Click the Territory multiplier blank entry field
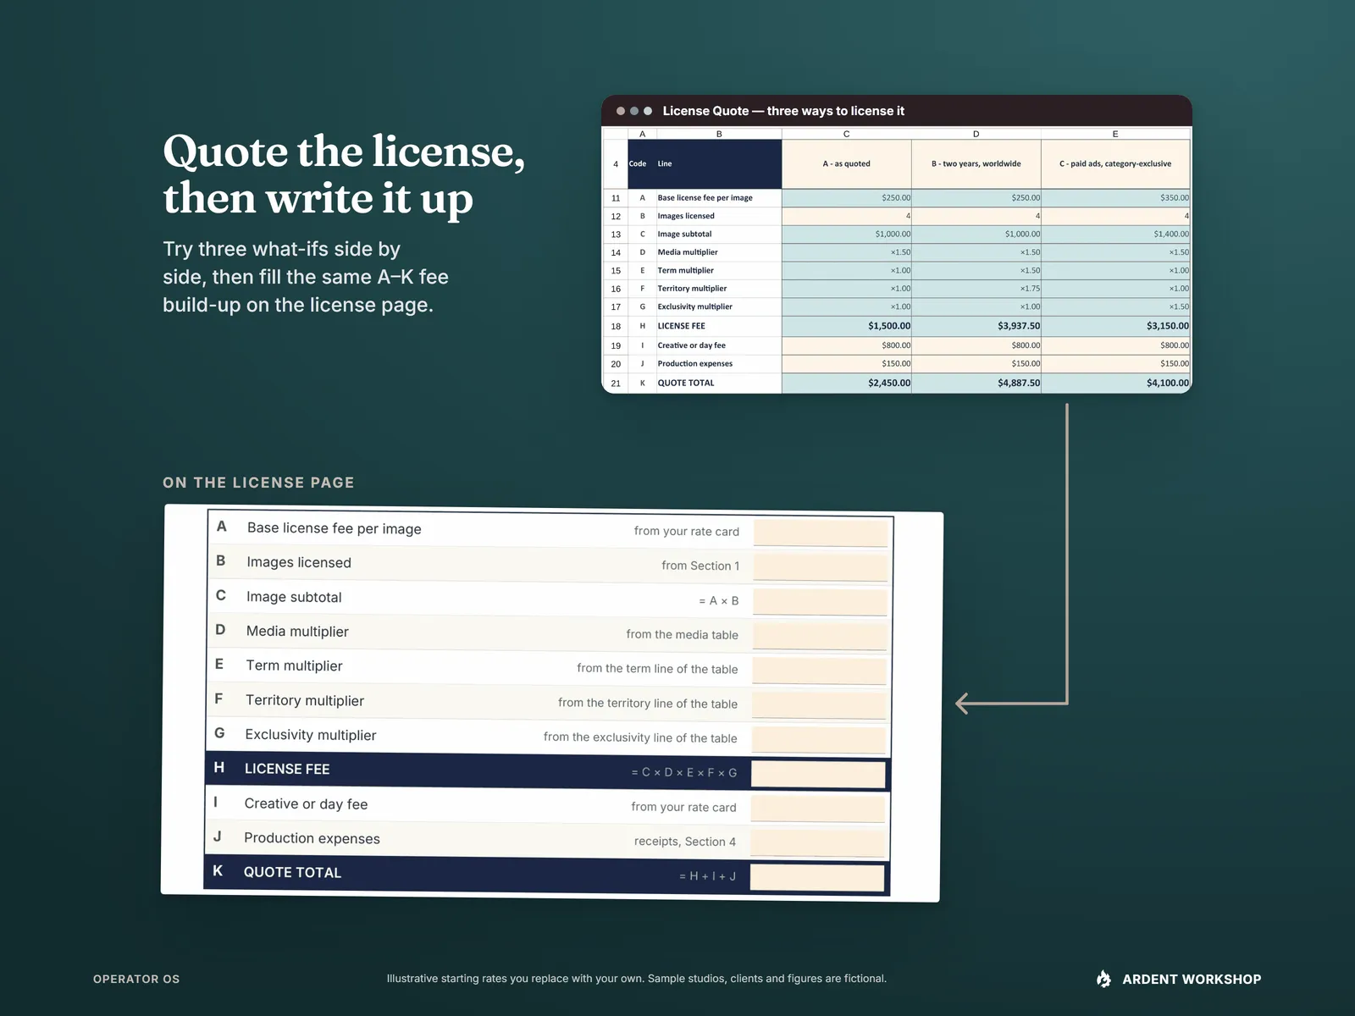The width and height of the screenshot is (1355, 1016). (x=819, y=705)
